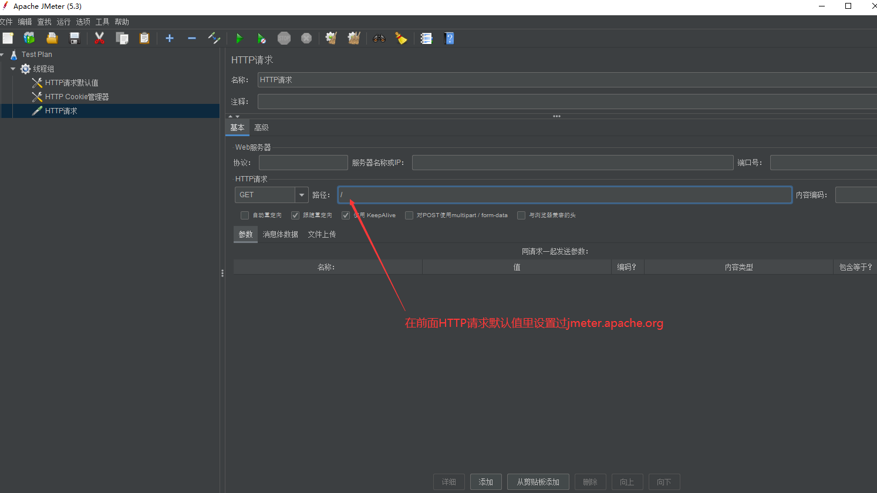Click the 路径 input field
The width and height of the screenshot is (877, 493).
click(x=565, y=195)
